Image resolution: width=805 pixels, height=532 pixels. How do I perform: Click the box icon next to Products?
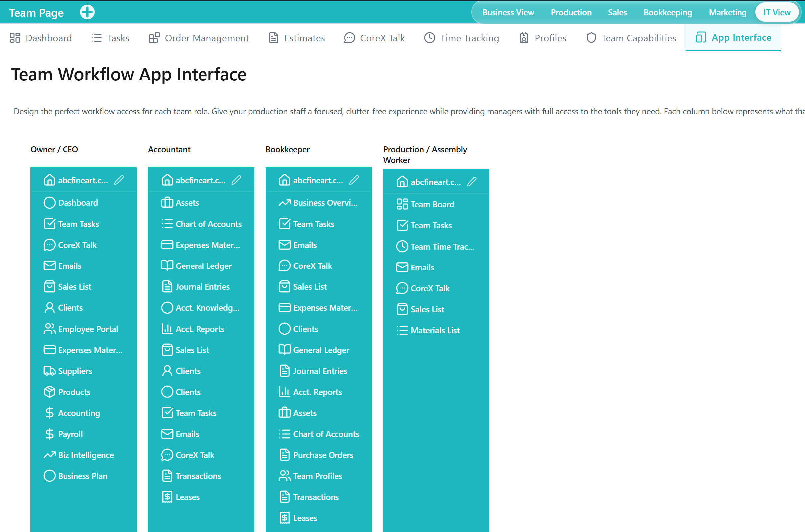(x=49, y=392)
